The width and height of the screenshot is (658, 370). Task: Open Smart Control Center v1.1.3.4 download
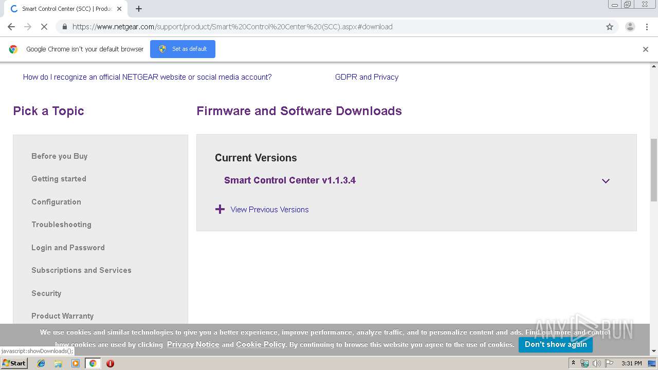point(290,180)
